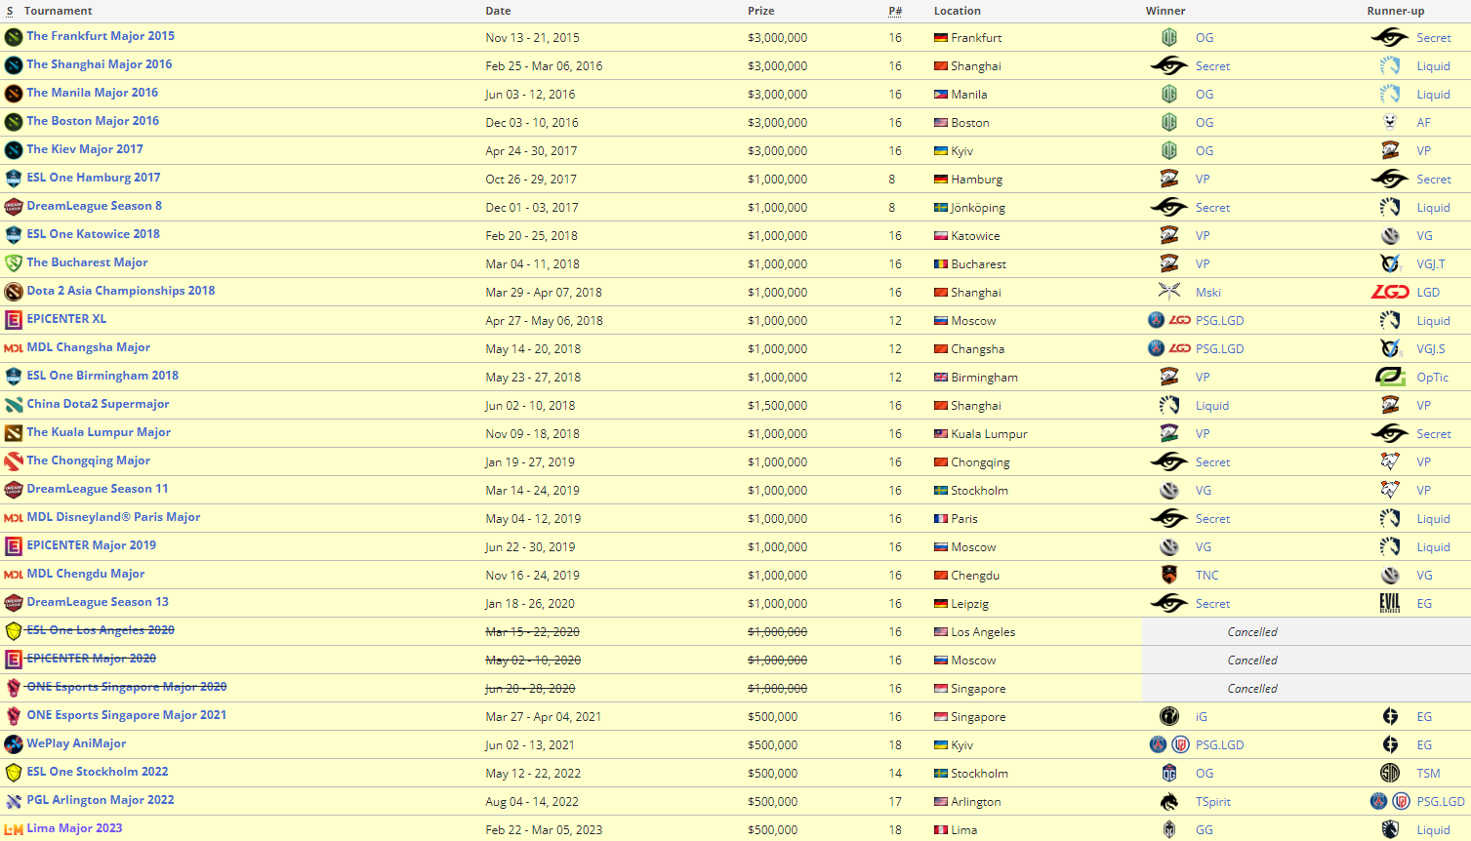The width and height of the screenshot is (1471, 841).
Task: Click the iG winner logo in Singapore Major 2021 row
Action: tap(1168, 717)
